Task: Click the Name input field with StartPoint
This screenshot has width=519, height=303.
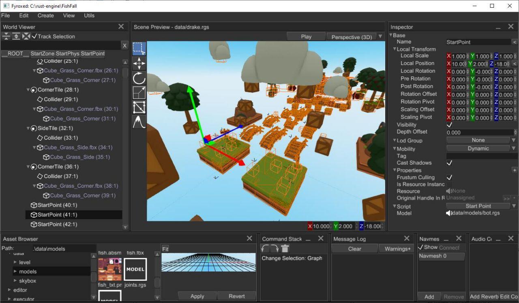Action: pos(478,42)
